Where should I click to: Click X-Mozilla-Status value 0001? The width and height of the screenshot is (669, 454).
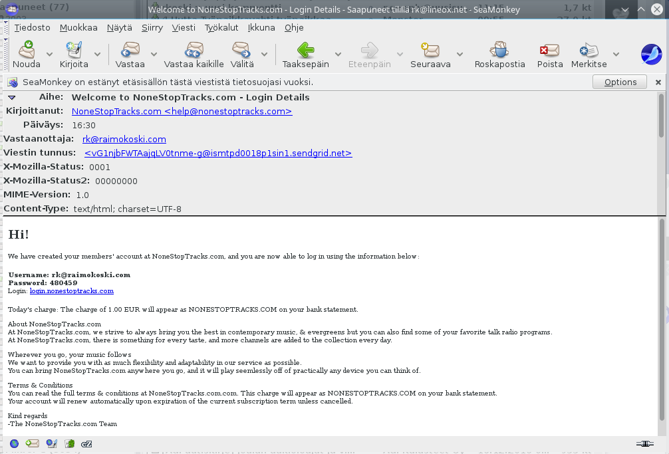pos(100,167)
